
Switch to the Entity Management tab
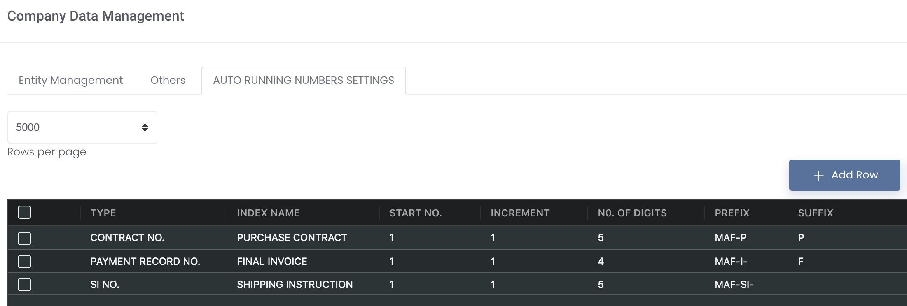(x=71, y=80)
